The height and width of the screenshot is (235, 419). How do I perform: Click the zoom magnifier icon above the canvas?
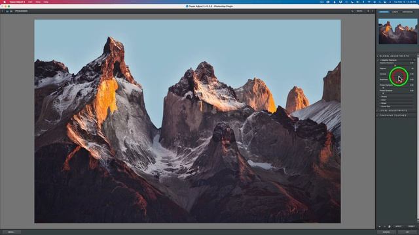tap(352, 11)
